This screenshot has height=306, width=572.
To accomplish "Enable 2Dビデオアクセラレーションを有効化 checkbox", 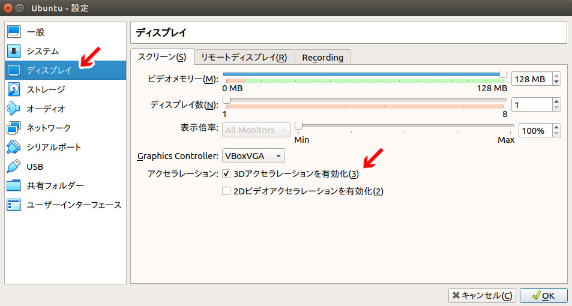I will coord(226,191).
